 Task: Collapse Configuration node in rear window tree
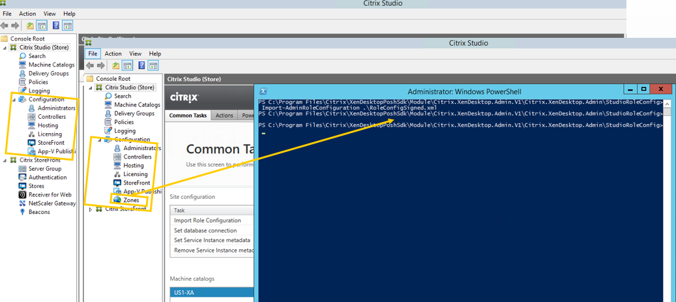[14, 100]
